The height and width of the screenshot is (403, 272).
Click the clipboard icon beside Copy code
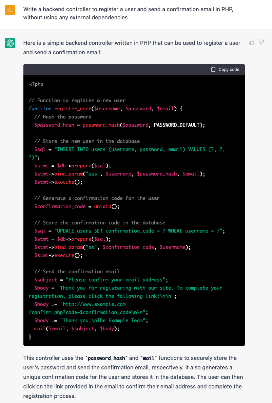pos(213,69)
